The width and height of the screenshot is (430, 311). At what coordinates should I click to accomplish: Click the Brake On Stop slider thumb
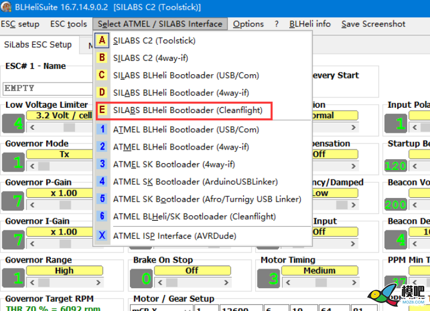click(172, 282)
